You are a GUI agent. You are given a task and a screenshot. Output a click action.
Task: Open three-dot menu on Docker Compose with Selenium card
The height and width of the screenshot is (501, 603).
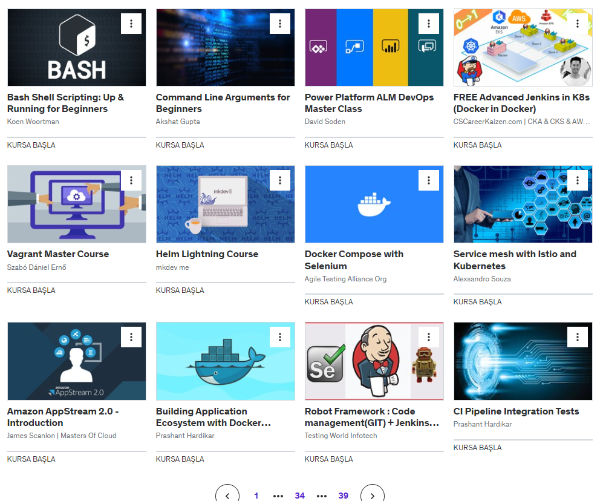pyautogui.click(x=429, y=180)
